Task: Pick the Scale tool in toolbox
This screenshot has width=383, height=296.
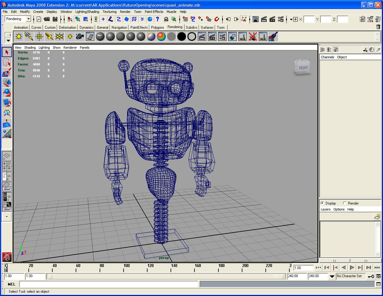Action: [7, 103]
